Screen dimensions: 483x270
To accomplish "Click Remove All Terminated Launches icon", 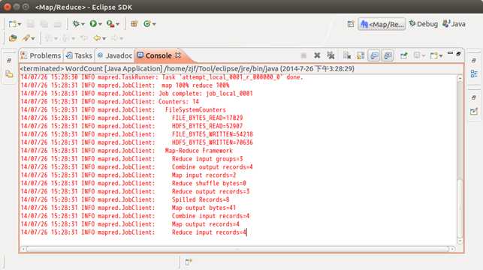I will [x=331, y=55].
